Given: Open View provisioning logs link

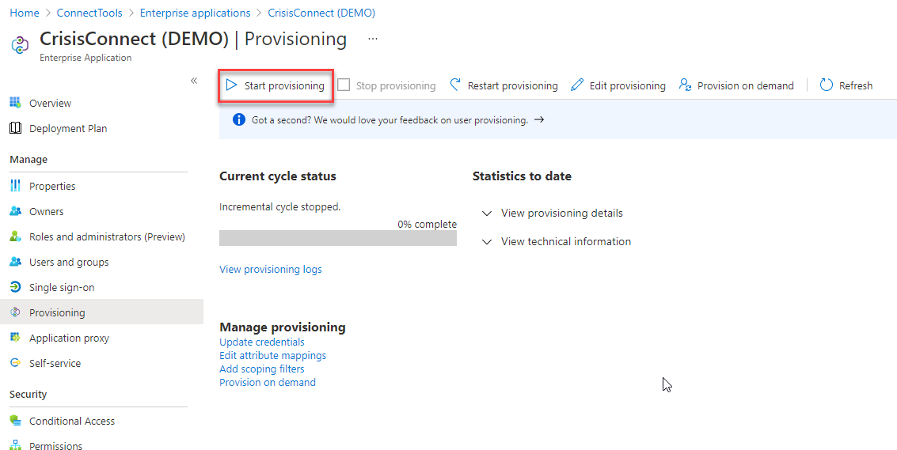Looking at the screenshot, I should (271, 269).
